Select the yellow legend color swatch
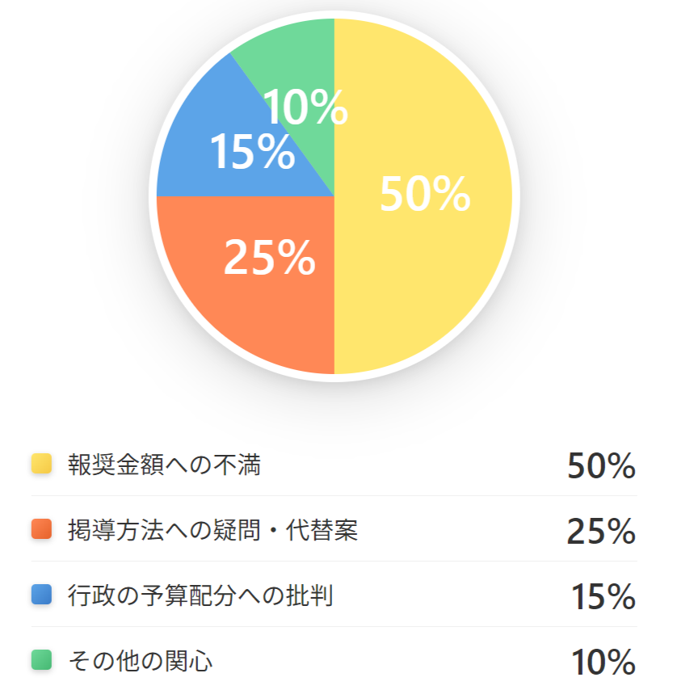Screen dimensions: 673x690 coord(41,464)
